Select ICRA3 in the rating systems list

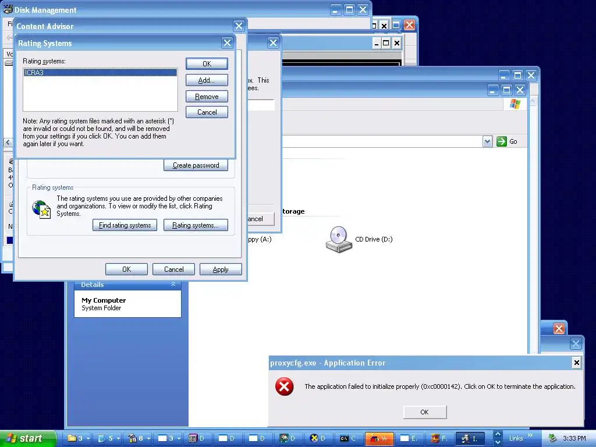click(x=100, y=72)
